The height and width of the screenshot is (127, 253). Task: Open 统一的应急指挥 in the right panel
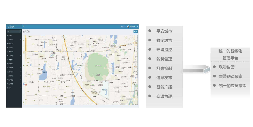click(x=232, y=86)
